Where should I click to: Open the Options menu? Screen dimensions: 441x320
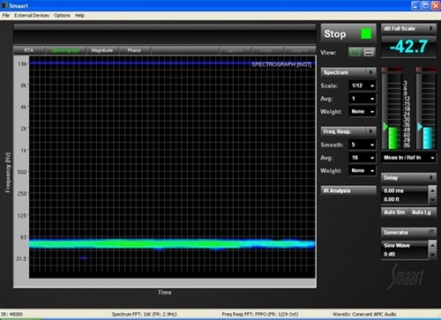point(62,15)
